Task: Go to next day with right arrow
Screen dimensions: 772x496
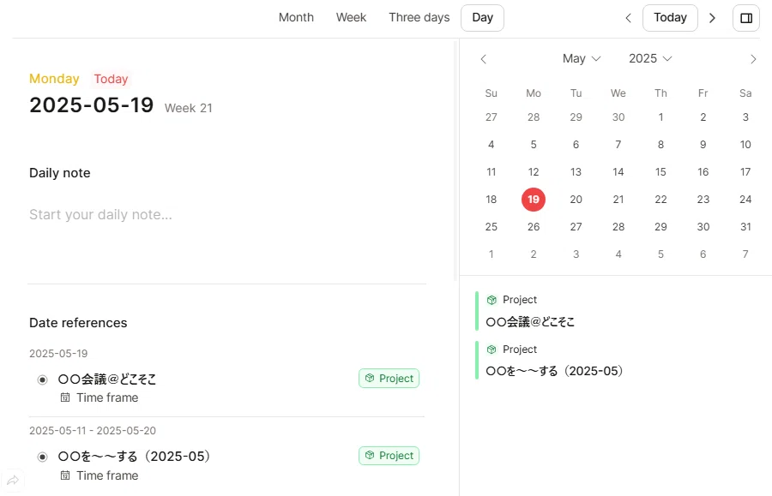Action: click(712, 18)
